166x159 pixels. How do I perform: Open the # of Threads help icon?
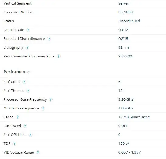[28, 91]
